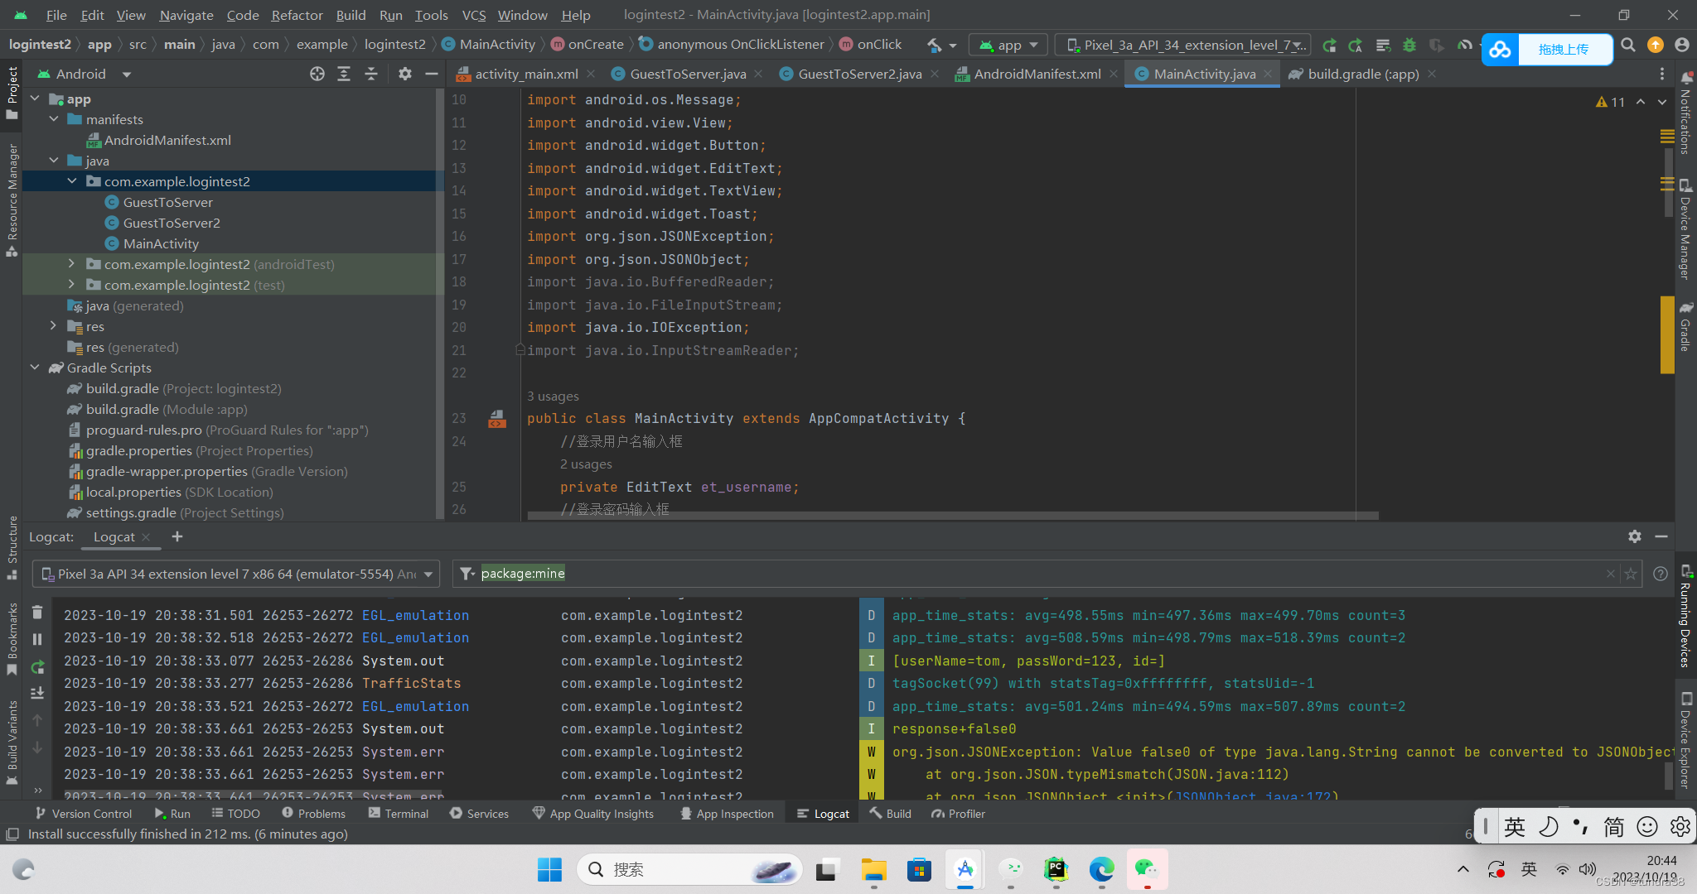Open editor tabs three-dot menu
1697x894 pixels.
pos(1661,74)
